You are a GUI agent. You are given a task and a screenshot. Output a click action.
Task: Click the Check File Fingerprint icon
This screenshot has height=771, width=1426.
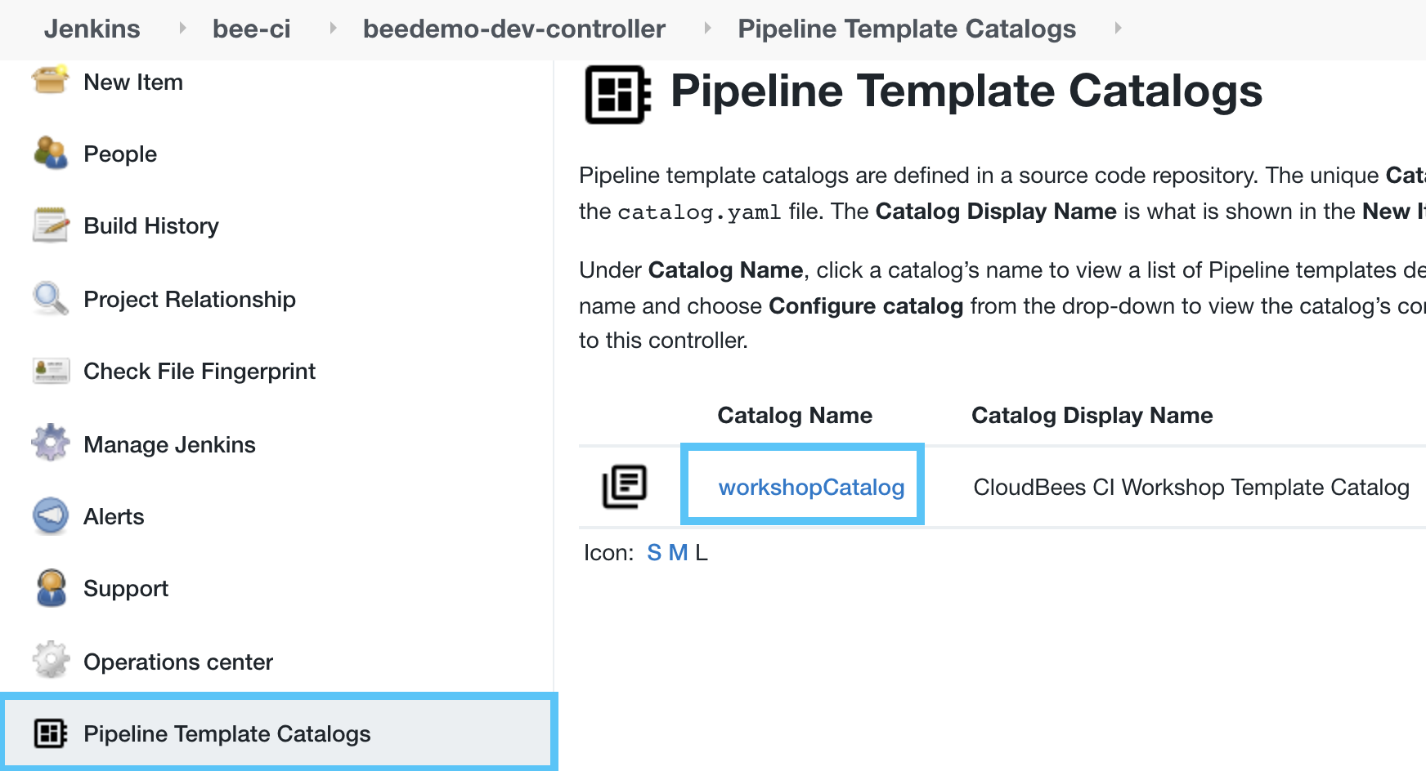click(50, 371)
